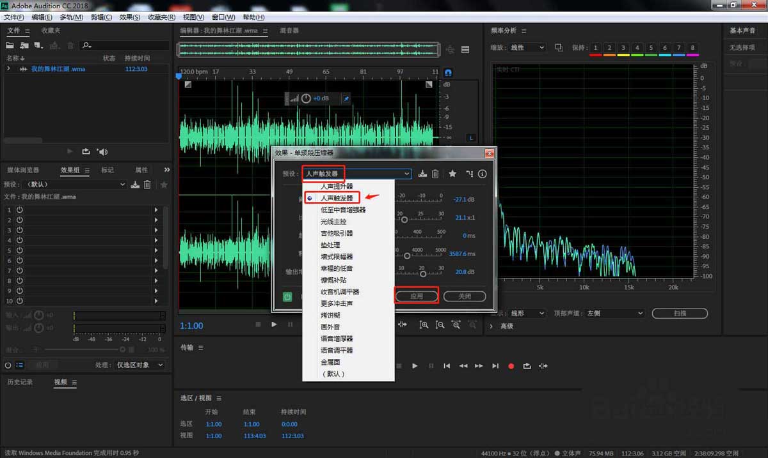Viewport: 768px width, 458px height.
Task: Click hold button 8 in frequency analysis
Action: [x=692, y=48]
